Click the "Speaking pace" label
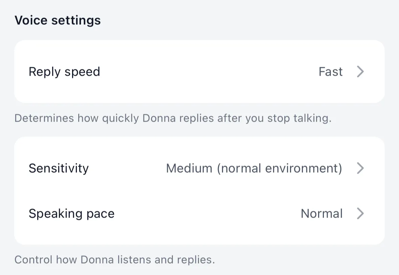399x275 pixels. pos(71,214)
